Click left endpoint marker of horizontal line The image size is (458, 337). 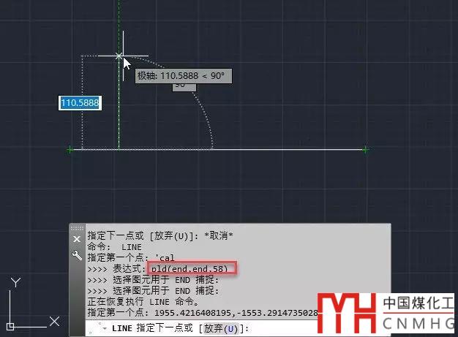pyautogui.click(x=70, y=150)
